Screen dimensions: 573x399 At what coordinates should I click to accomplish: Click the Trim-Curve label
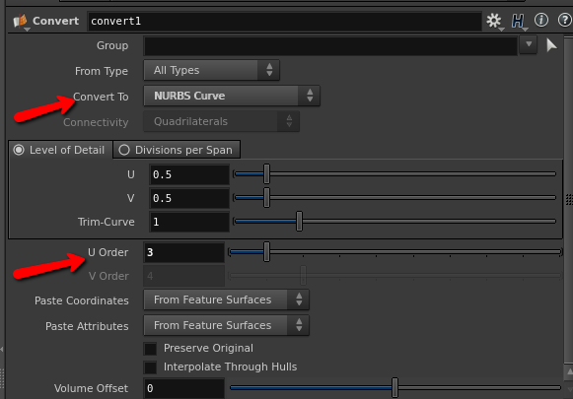[x=107, y=222]
